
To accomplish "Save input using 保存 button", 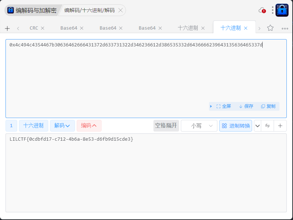I will click(x=246, y=106).
